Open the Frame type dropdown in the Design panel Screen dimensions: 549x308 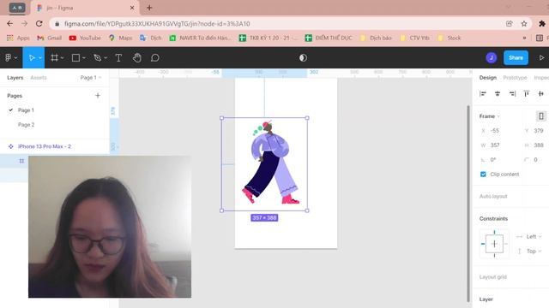tap(489, 116)
